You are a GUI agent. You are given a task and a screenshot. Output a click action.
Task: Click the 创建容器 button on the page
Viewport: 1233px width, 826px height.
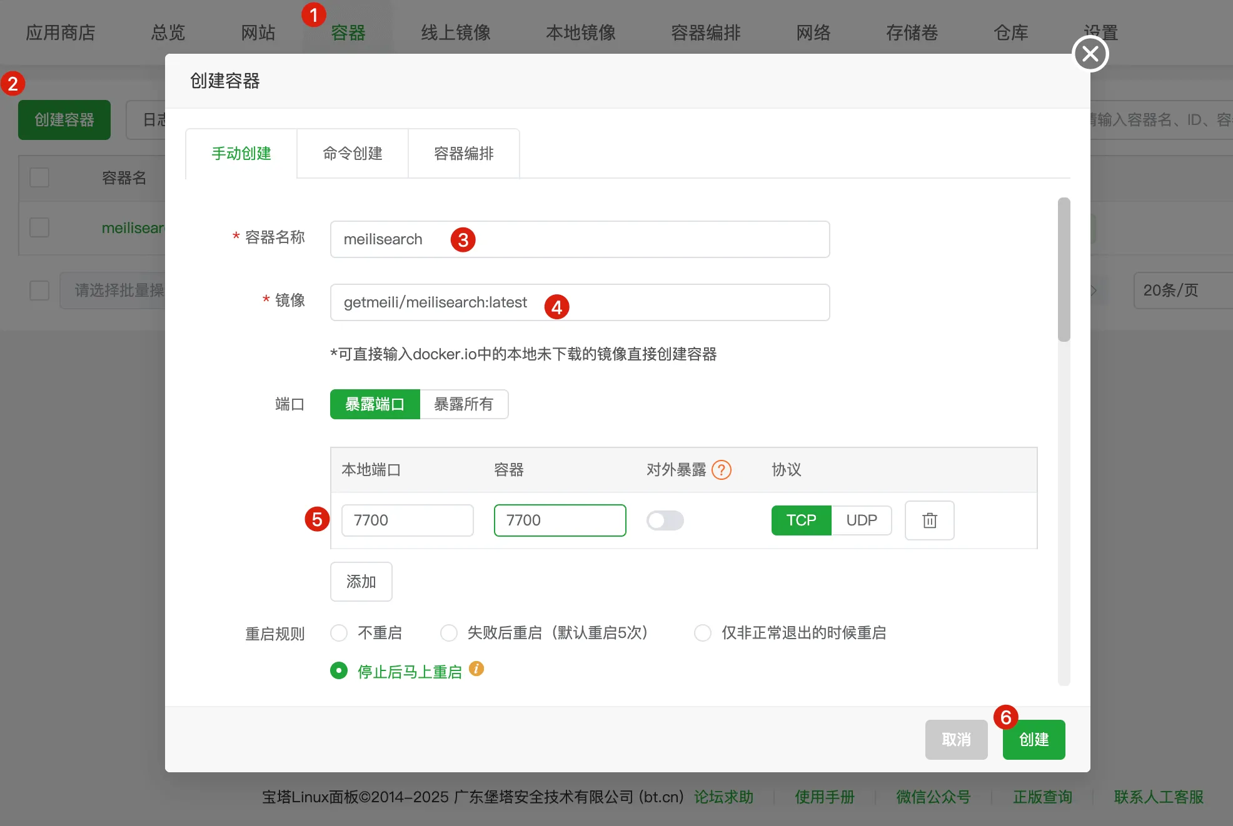pos(64,120)
